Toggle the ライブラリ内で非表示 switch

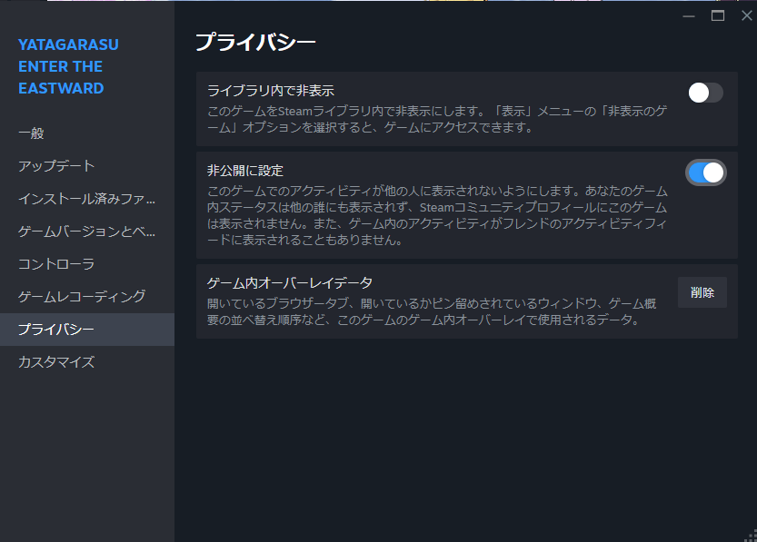click(x=705, y=93)
